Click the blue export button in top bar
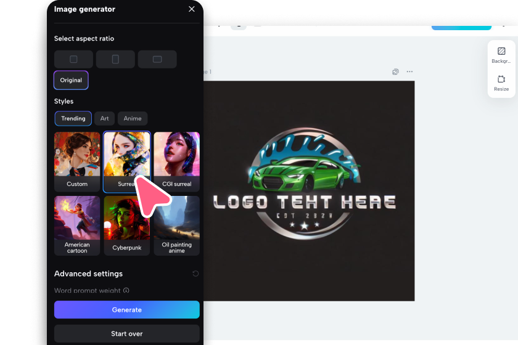Screen dimensions: 518x345 coord(461,28)
